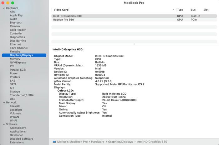Click the Device ID value 0x591b
The width and height of the screenshot is (219, 145).
click(100, 72)
